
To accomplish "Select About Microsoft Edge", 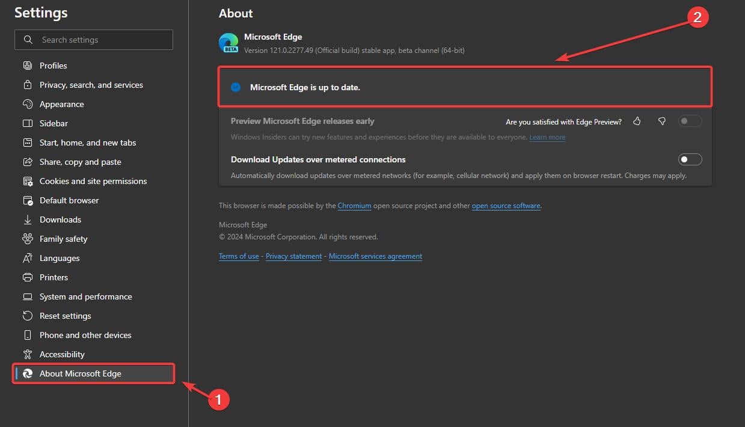I will coord(94,373).
